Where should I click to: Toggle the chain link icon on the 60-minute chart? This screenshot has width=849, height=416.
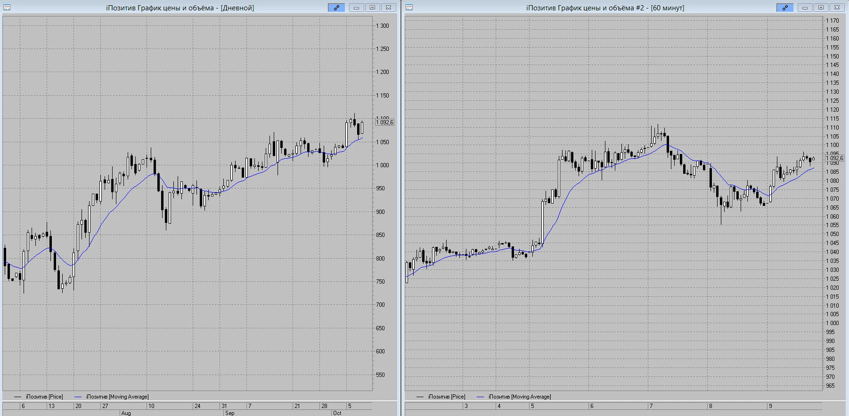pyautogui.click(x=785, y=8)
